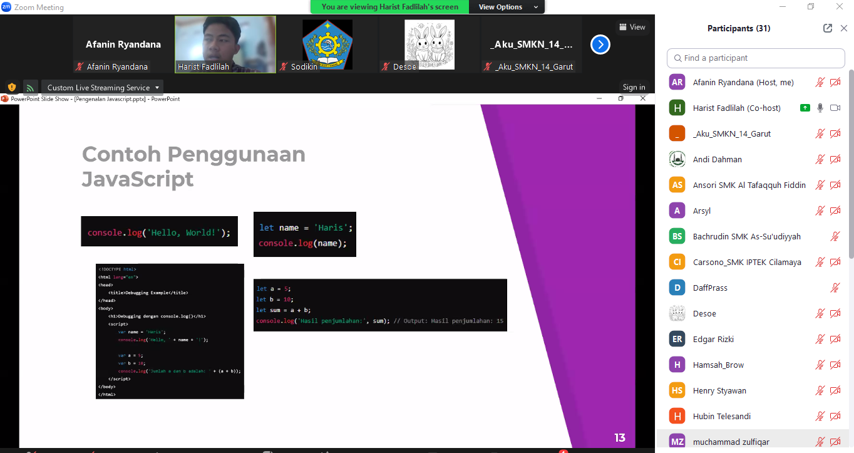Image resolution: width=854 pixels, height=453 pixels.
Task: Open the View Options dropdown
Action: [508, 7]
